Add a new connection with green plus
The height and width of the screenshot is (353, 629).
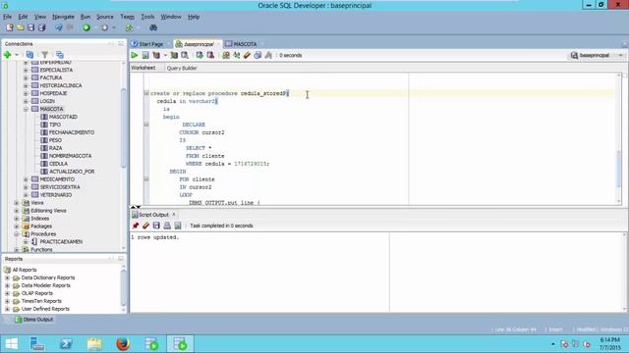(x=7, y=55)
